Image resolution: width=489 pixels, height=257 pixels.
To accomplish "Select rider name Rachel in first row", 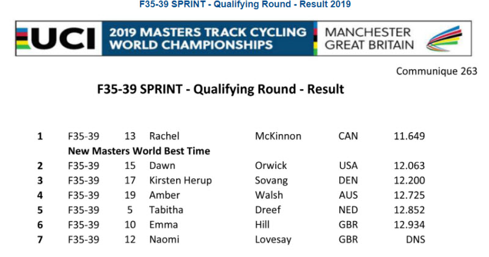I will point(164,136).
